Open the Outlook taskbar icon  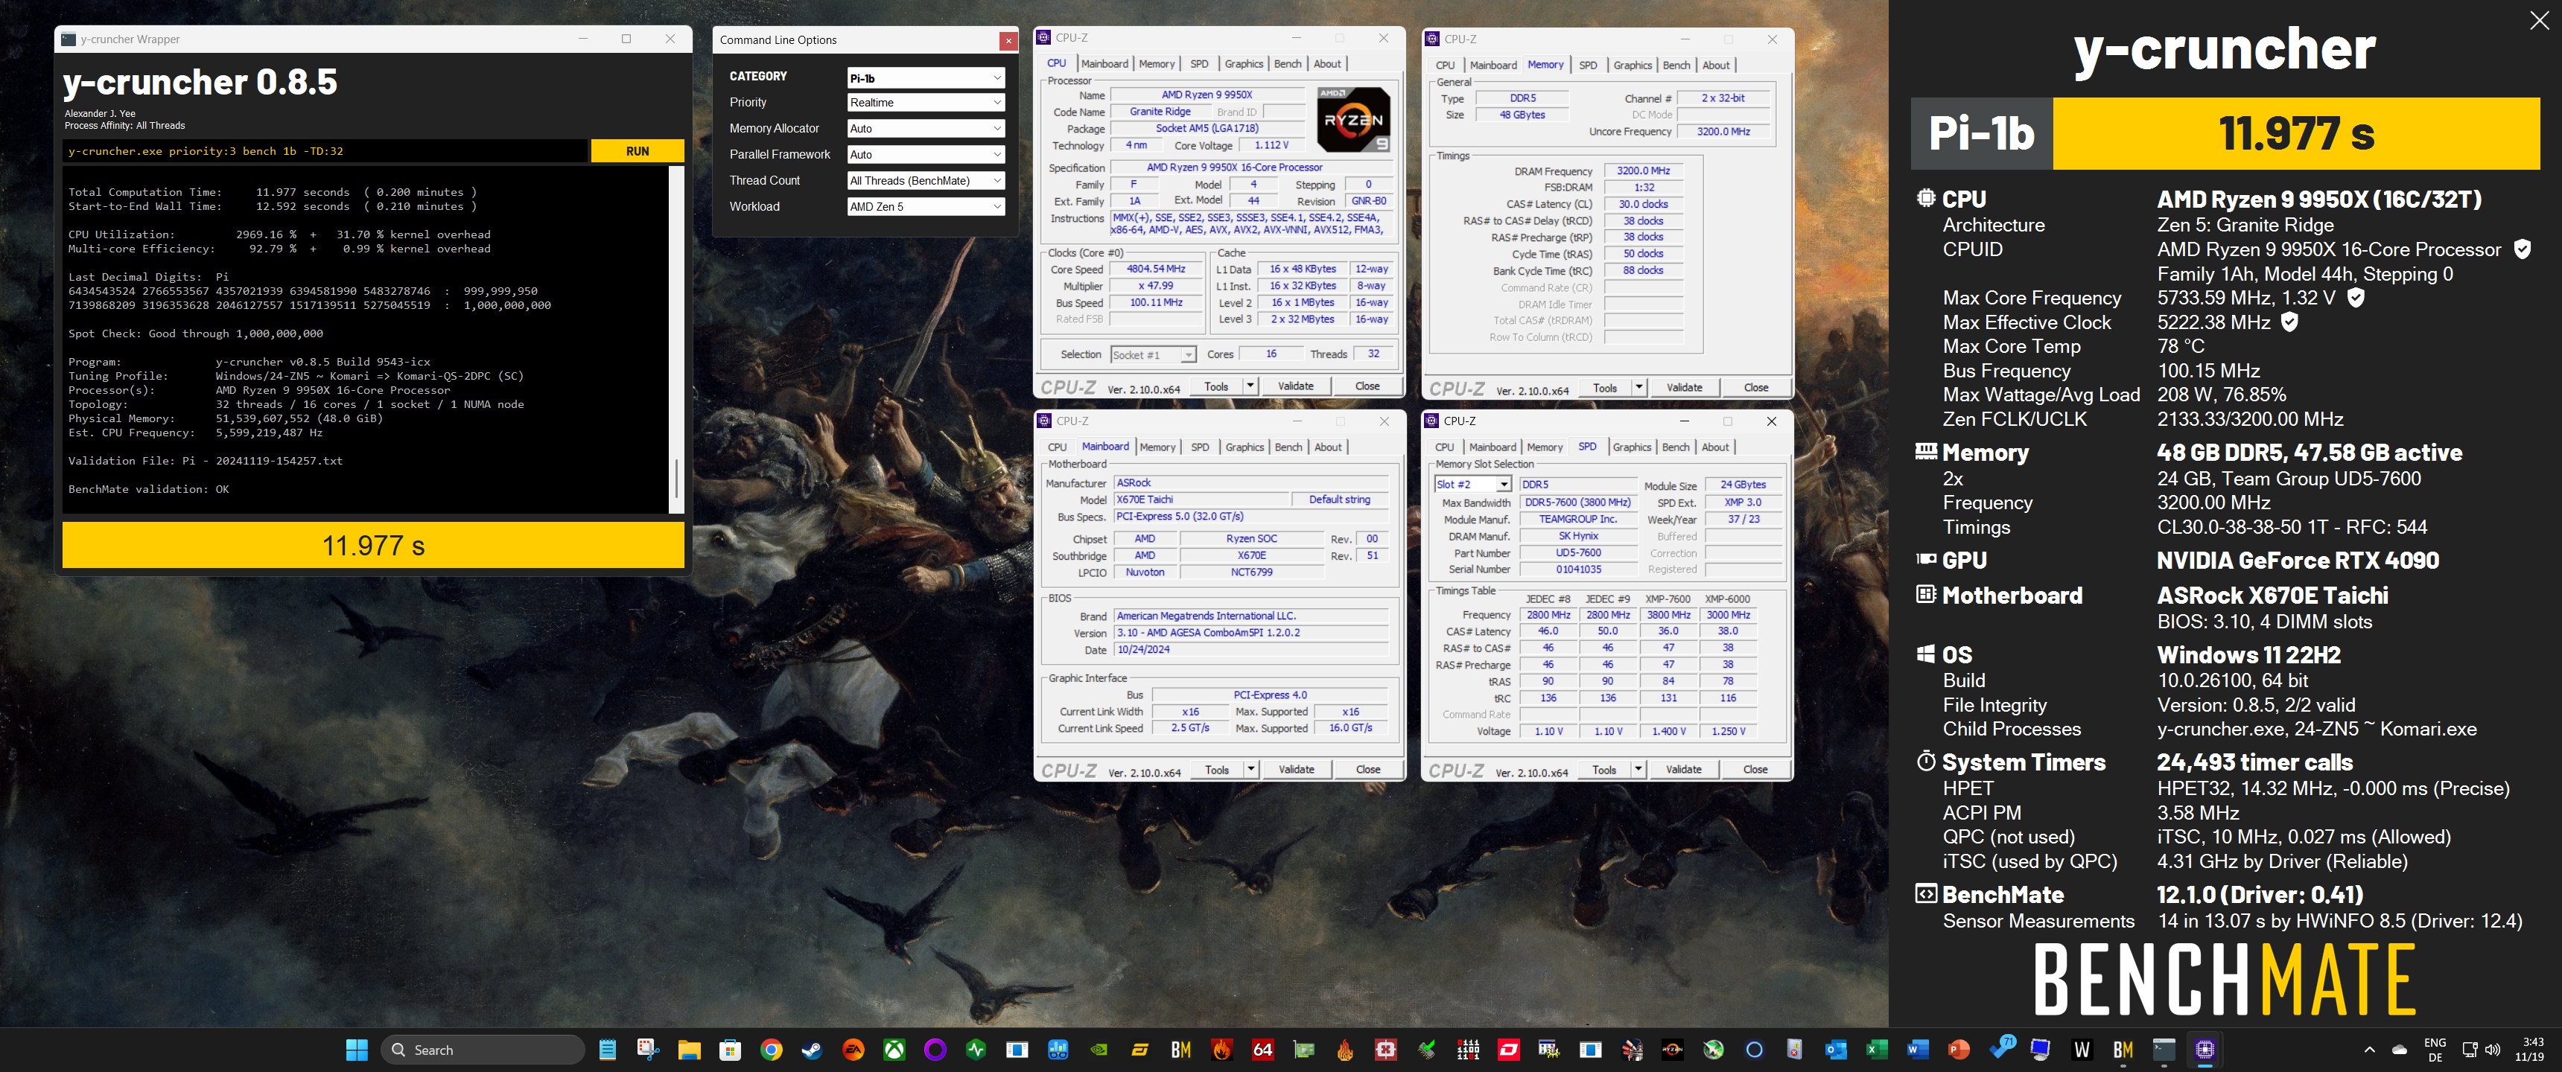(x=1836, y=1049)
